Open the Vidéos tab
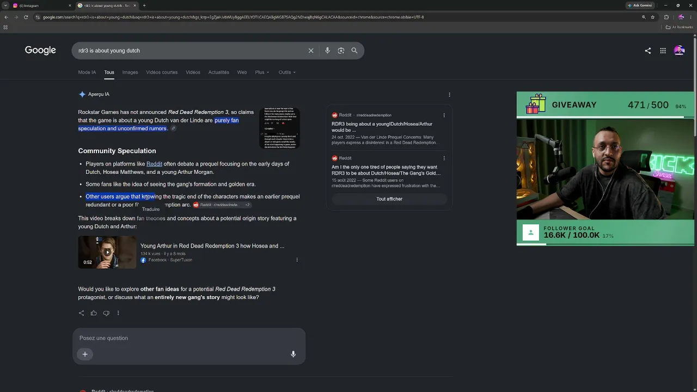The height and width of the screenshot is (392, 697). click(193, 72)
